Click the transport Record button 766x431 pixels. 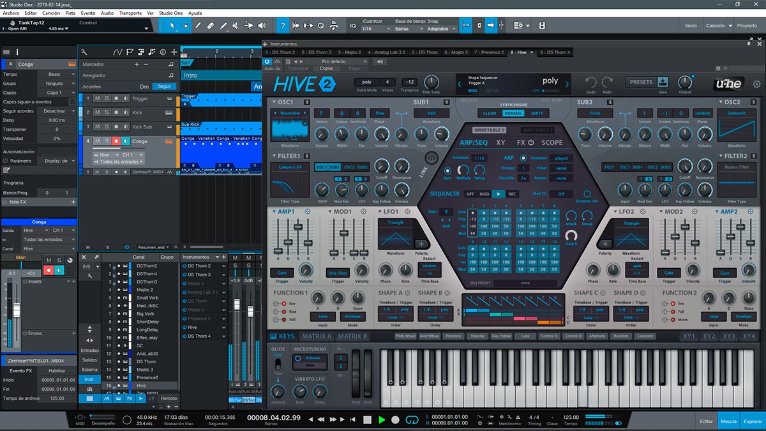pos(396,420)
